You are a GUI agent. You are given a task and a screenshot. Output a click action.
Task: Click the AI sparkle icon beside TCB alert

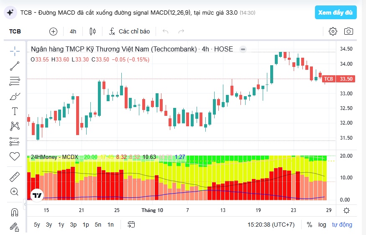pyautogui.click(x=10, y=13)
